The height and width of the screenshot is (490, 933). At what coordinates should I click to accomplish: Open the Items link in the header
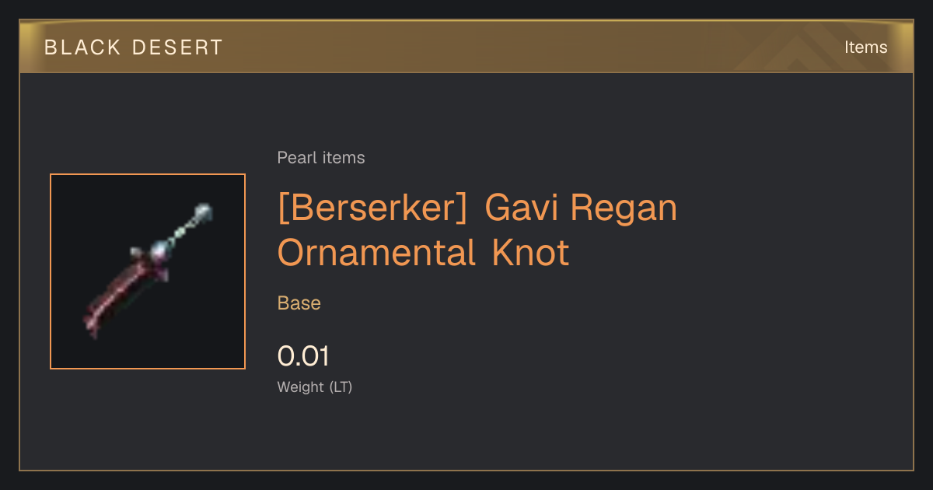tap(865, 47)
